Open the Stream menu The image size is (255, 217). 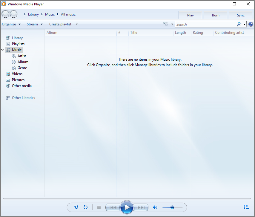pos(35,24)
